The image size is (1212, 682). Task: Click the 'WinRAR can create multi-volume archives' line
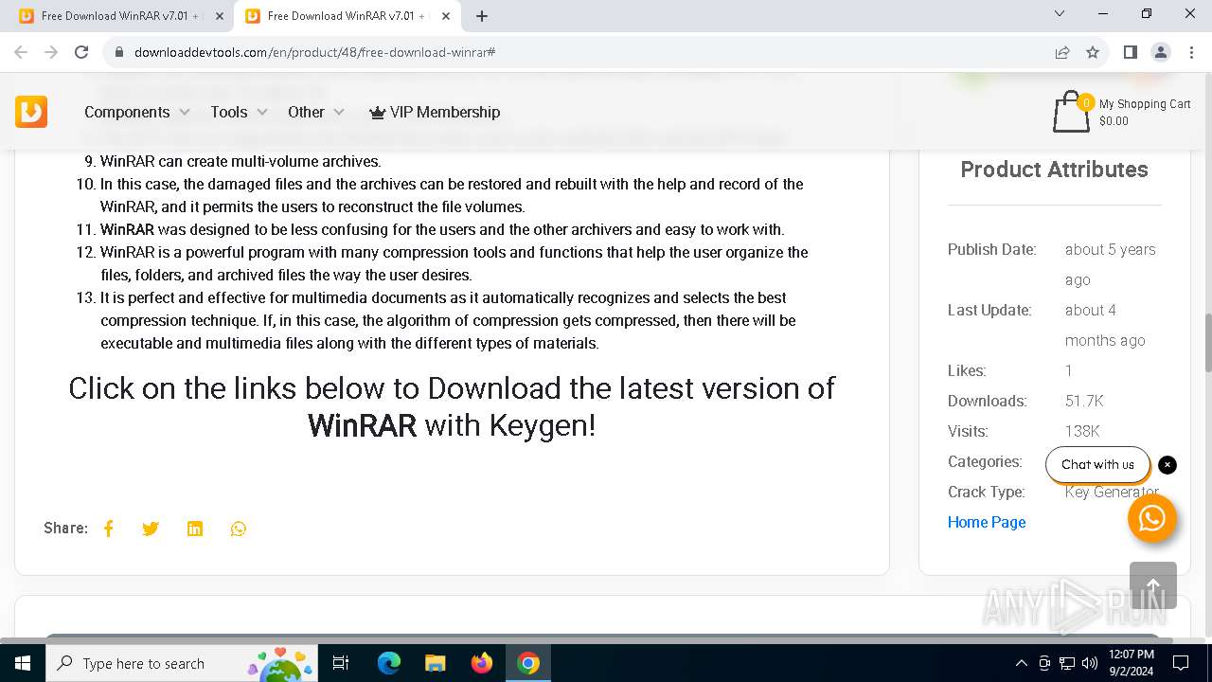[x=241, y=161]
